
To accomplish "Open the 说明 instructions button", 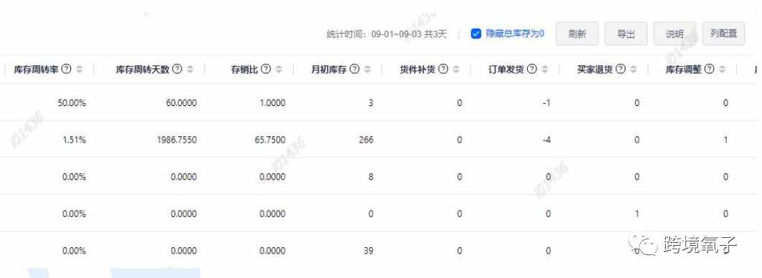I will coord(674,34).
